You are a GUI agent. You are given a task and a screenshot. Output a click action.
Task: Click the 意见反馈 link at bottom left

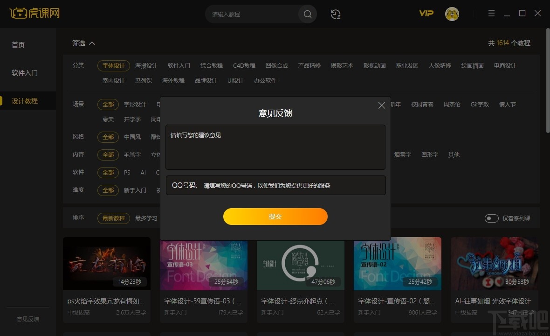(28, 319)
